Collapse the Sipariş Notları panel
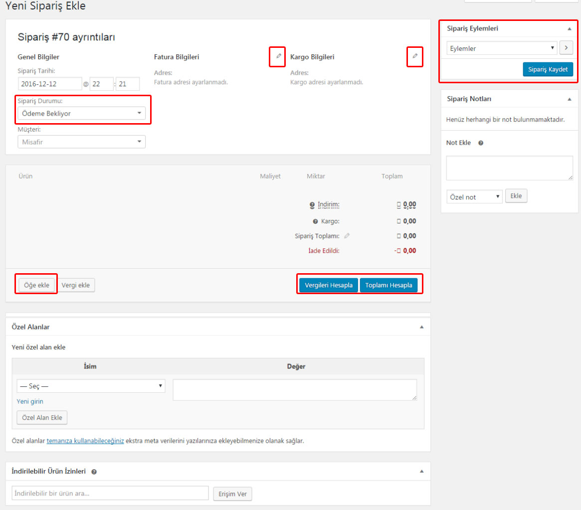The image size is (581, 510). pyautogui.click(x=570, y=99)
